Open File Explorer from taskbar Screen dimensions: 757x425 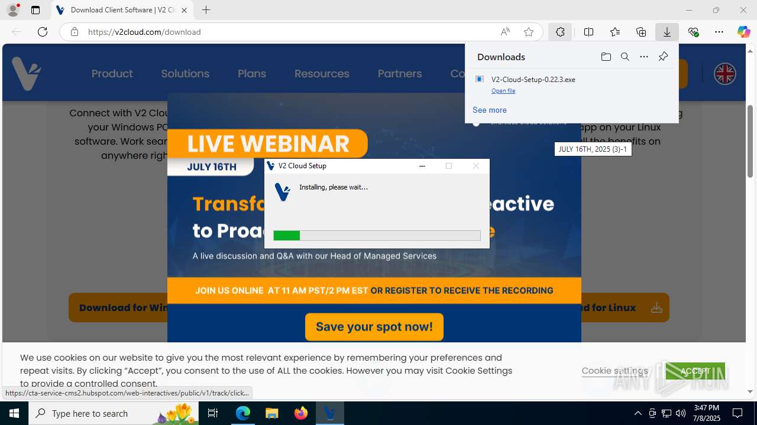[x=271, y=413]
